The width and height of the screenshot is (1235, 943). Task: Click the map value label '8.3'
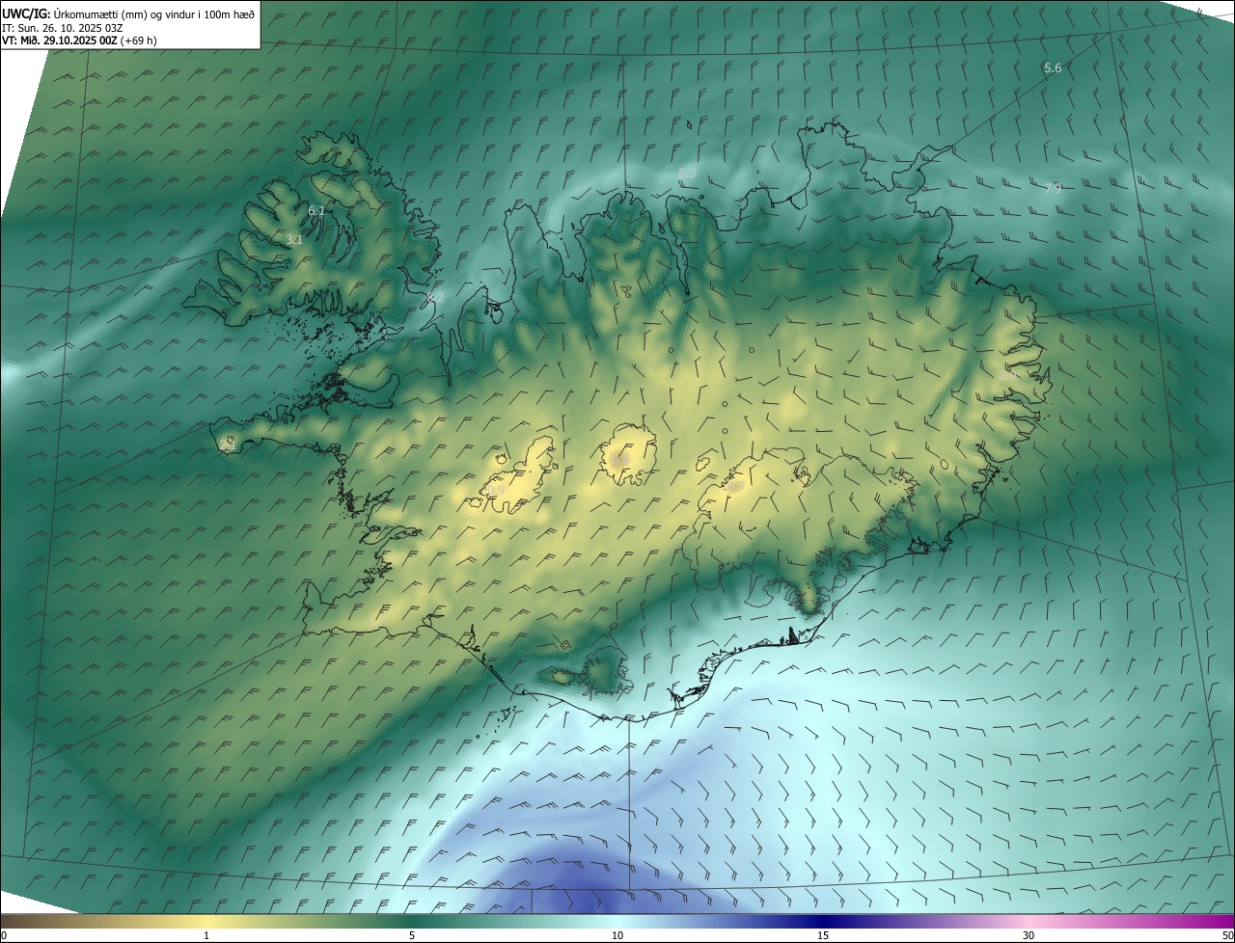pos(687,173)
